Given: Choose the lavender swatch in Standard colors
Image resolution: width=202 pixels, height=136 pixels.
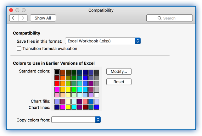Looking at the screenshot, I should point(91,95).
